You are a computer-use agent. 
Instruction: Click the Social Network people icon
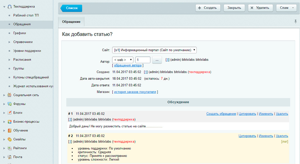pos(9,95)
